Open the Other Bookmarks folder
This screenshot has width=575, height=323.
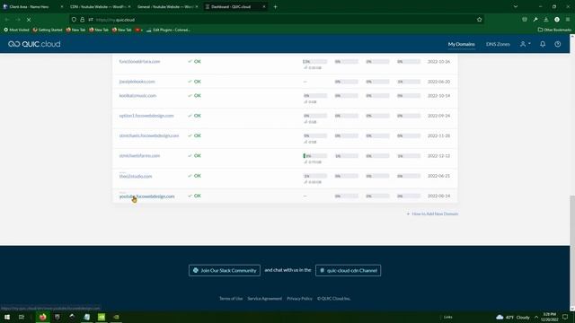coord(554,30)
